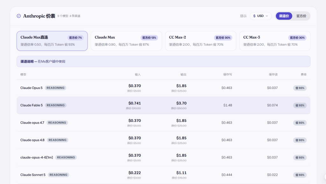Image resolution: width=326 pixels, height=184 pixels.
Task: Click the Anthropic 价表 heading
Action: 39,16
